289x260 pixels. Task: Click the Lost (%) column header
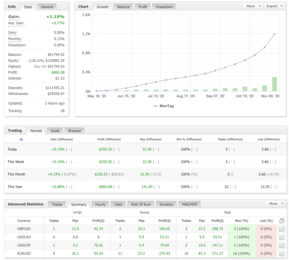266,220
